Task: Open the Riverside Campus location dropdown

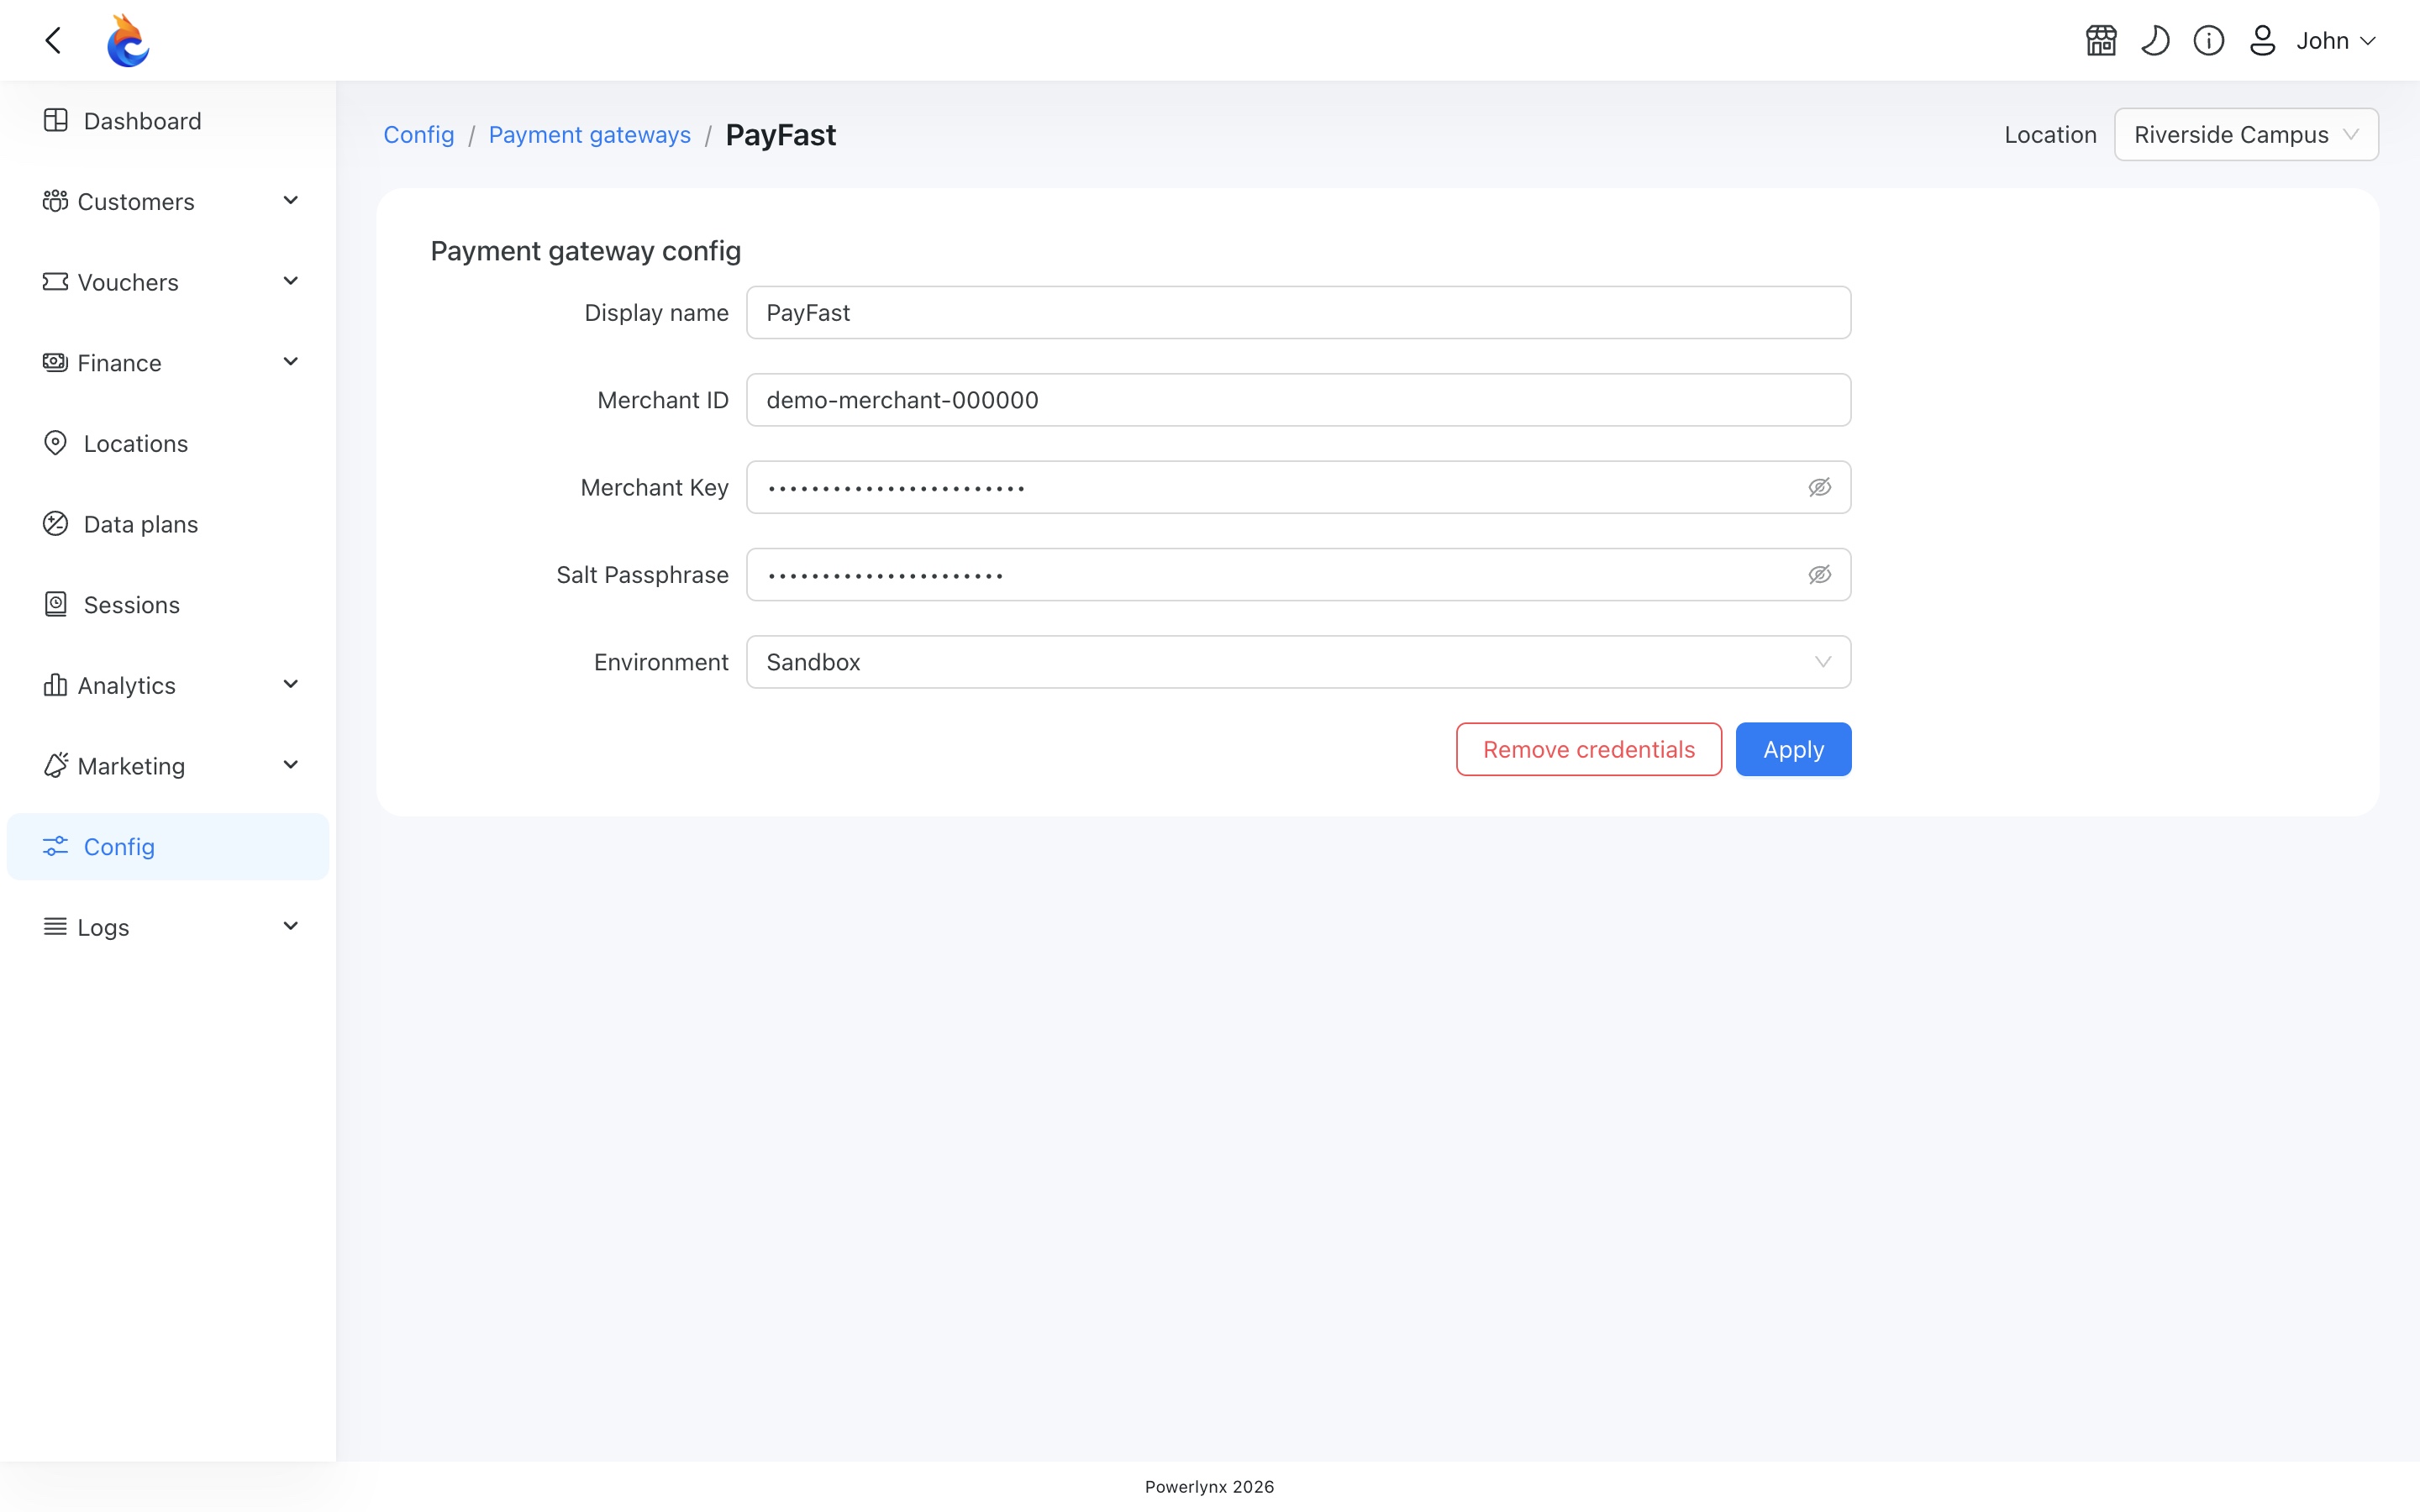Action: coord(2246,134)
